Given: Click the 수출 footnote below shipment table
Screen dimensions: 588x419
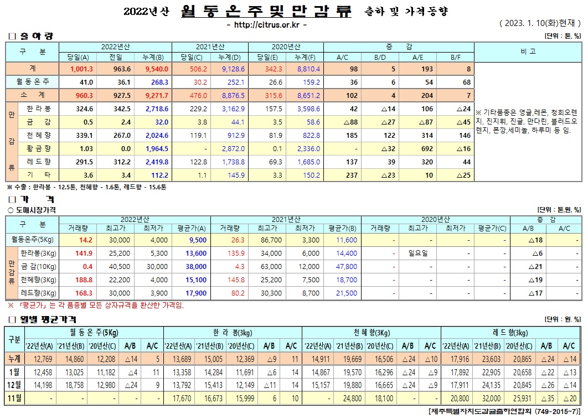Looking at the screenshot, I should [x=86, y=187].
